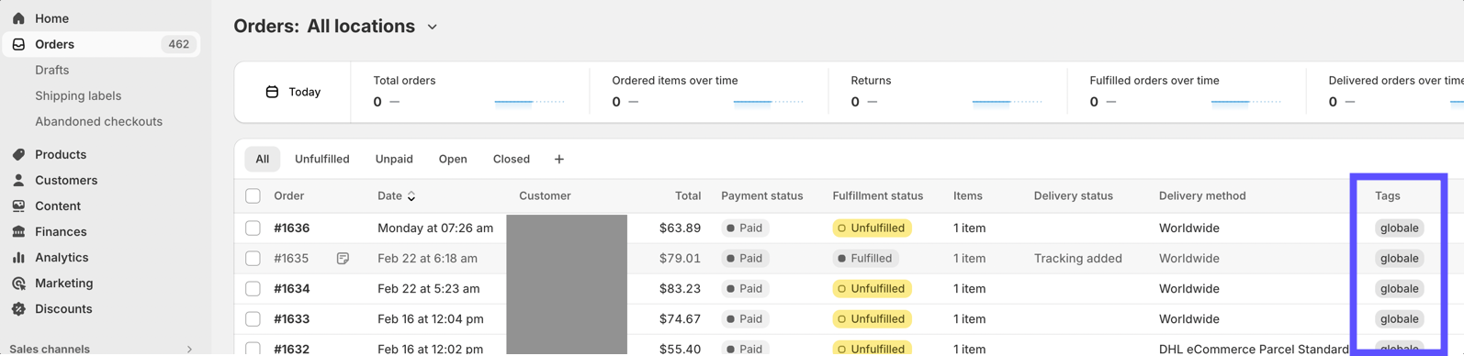This screenshot has width=1464, height=356.
Task: Open Content section icon
Action: tap(18, 206)
